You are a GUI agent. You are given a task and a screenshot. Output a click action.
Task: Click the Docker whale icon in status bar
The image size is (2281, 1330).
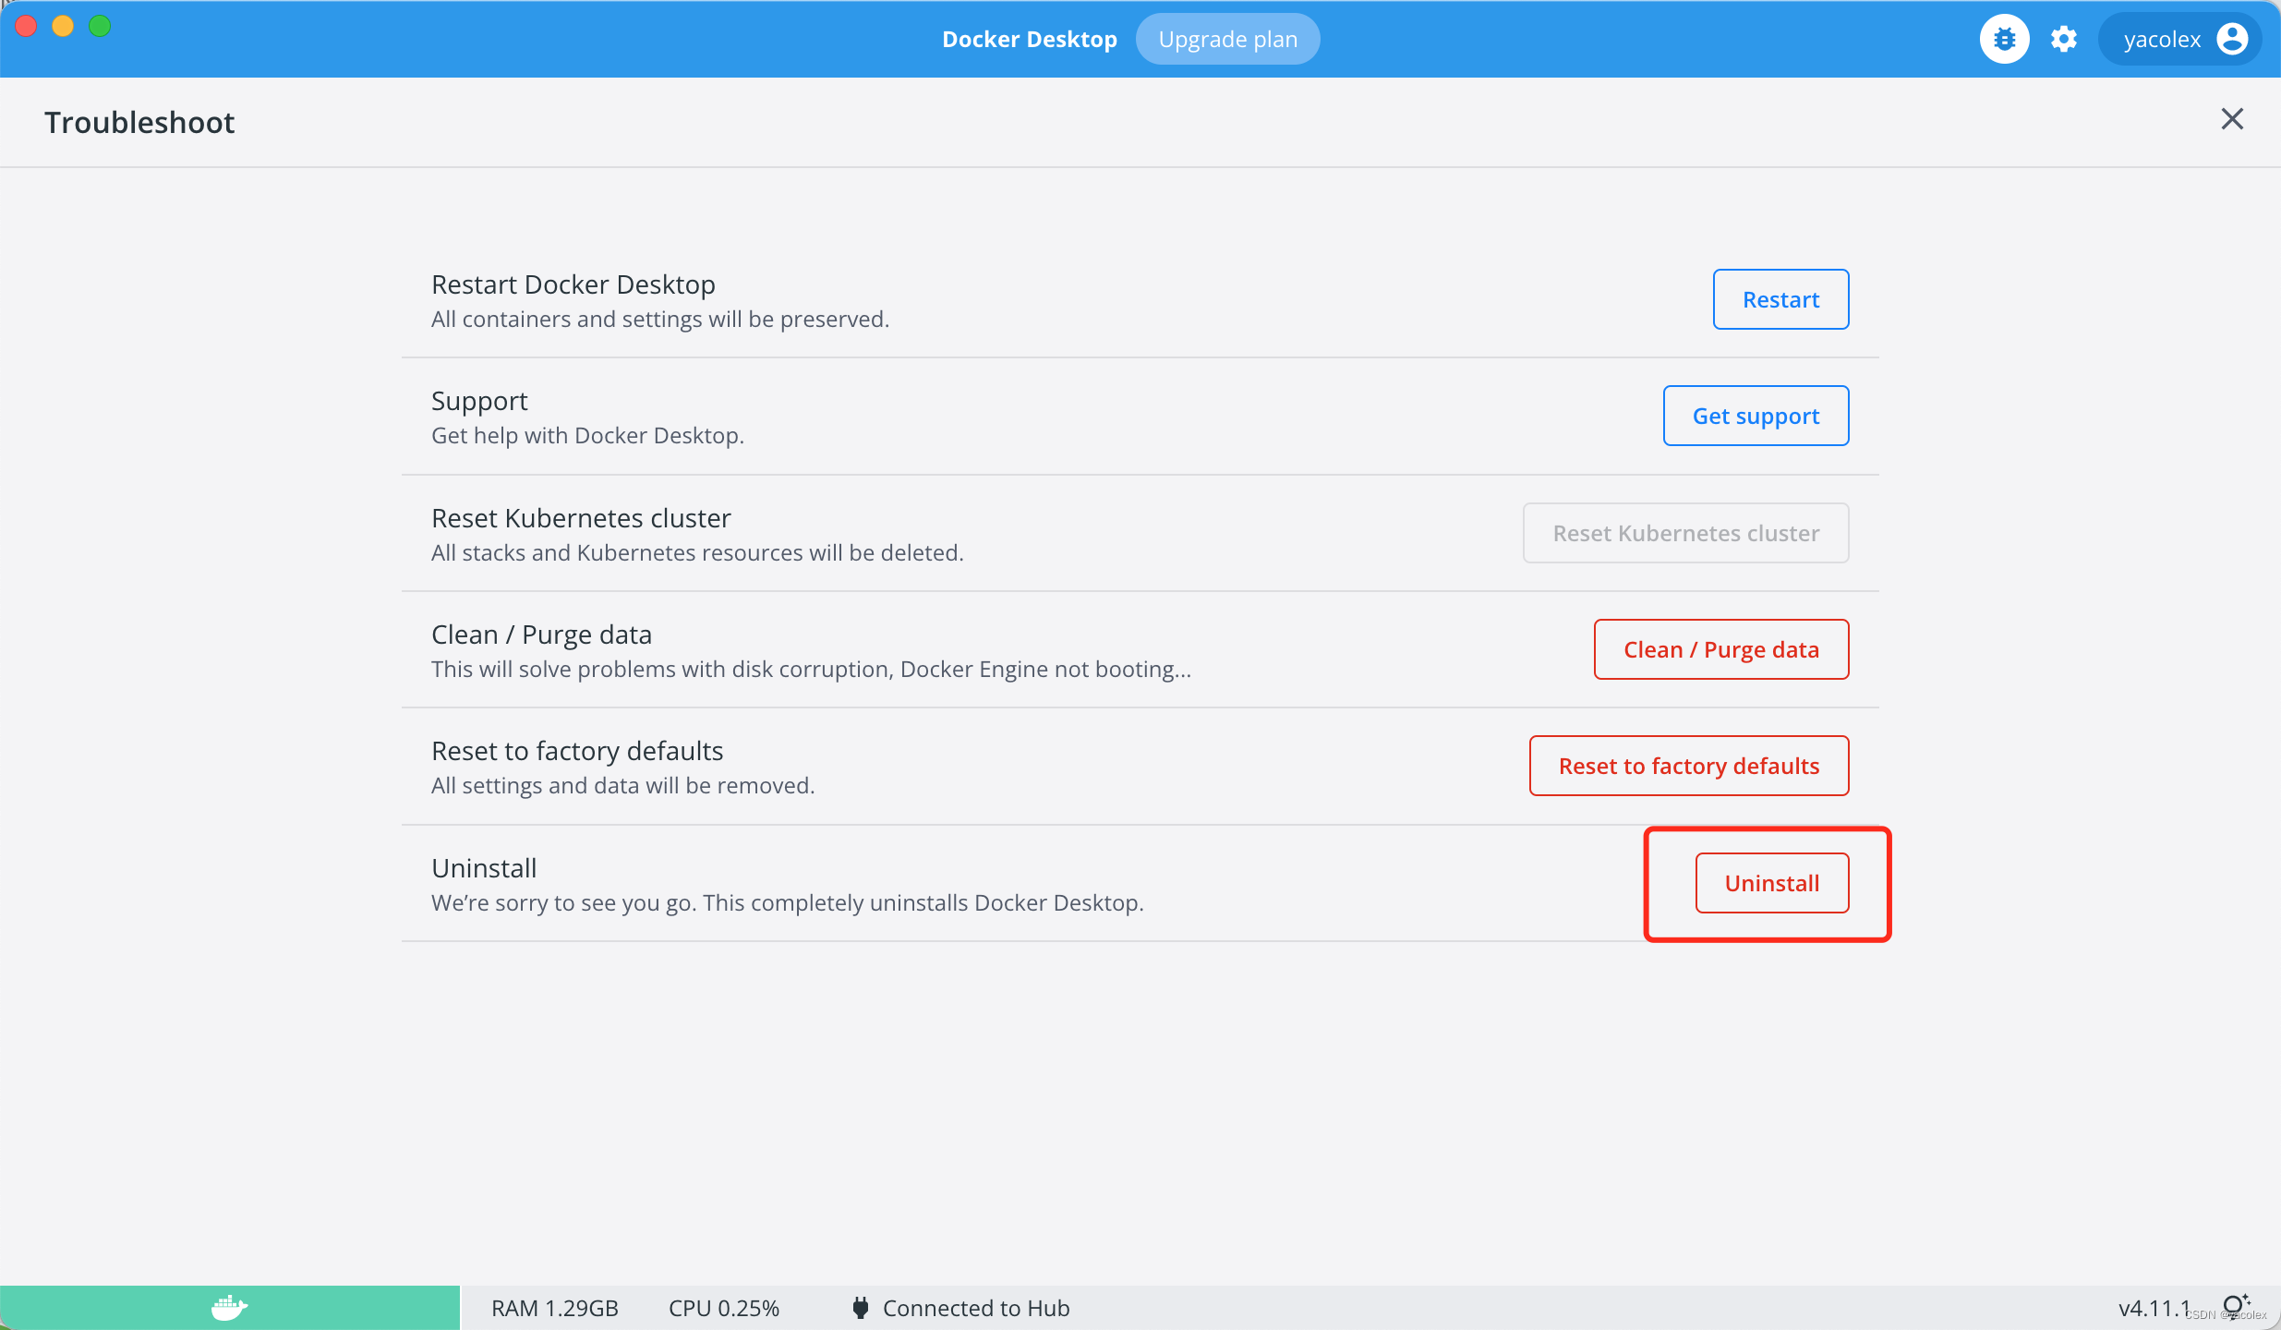(x=229, y=1308)
